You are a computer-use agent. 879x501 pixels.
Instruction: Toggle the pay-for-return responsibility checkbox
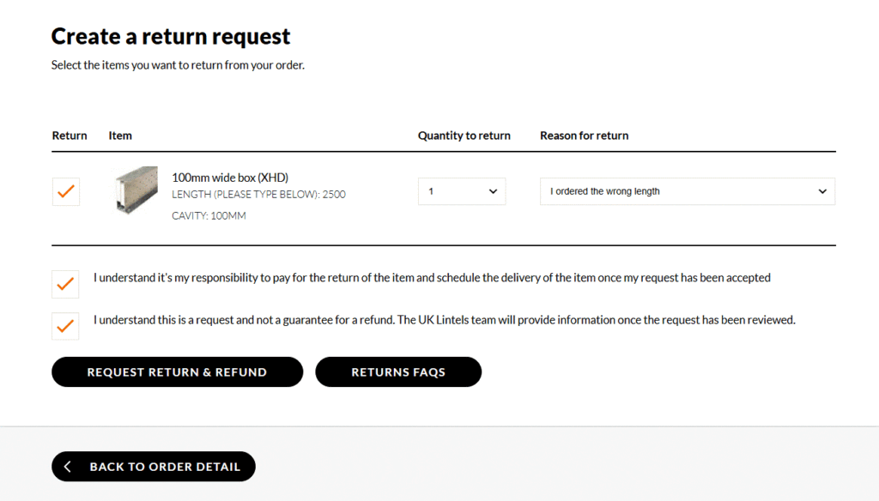(65, 284)
